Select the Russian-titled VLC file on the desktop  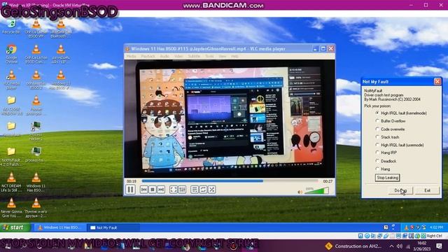[x=36, y=208]
